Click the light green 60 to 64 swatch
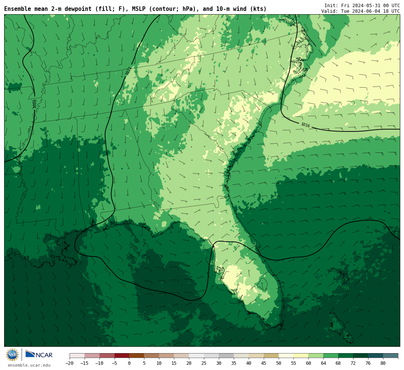404x370 pixels. tap(316, 355)
